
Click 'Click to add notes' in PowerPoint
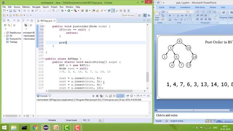[167, 115]
